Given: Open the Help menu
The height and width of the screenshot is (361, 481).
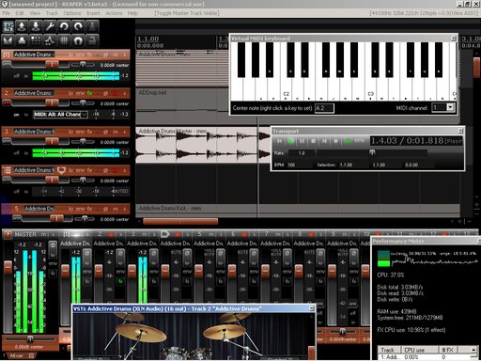Looking at the screenshot, I should click(x=132, y=13).
